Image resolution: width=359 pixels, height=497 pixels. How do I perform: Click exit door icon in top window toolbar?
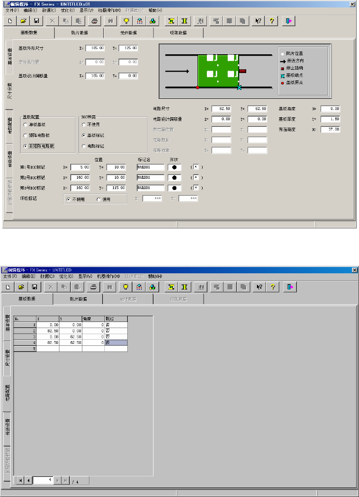click(x=288, y=21)
